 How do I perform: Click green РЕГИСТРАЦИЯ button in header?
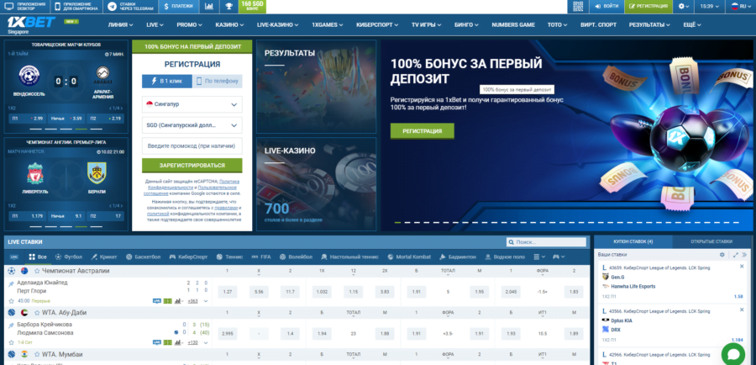[648, 6]
